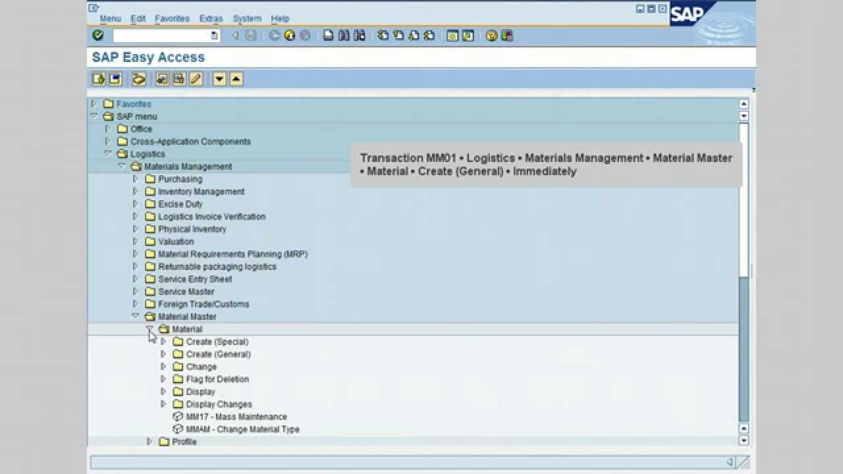Go to Next Page icon
843x474 pixels.
414,36
